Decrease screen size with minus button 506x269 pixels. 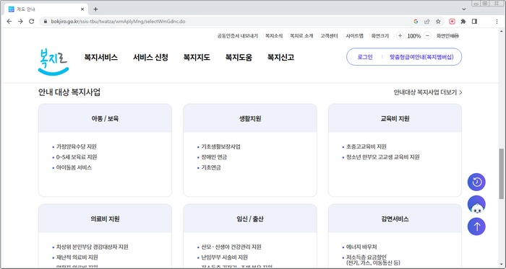(x=427, y=36)
